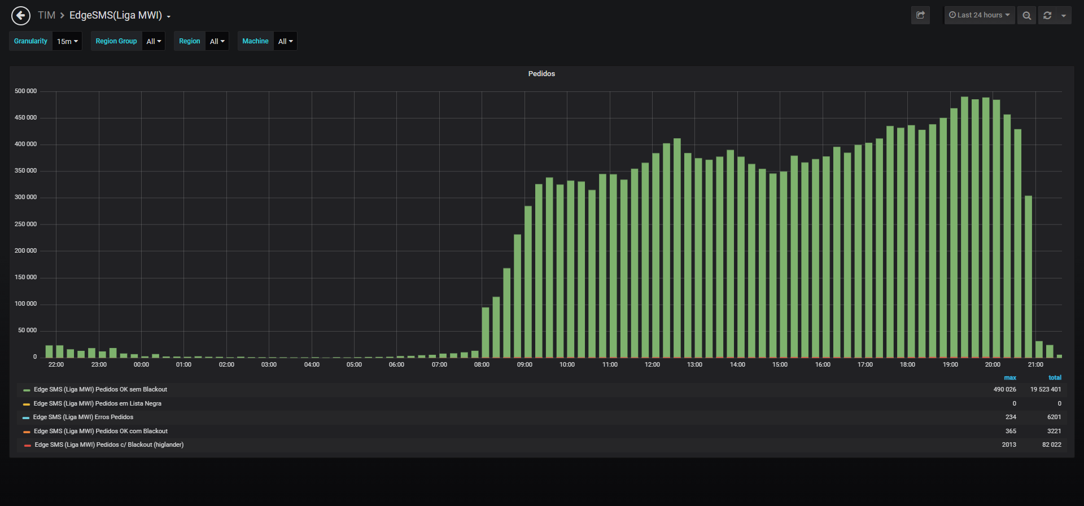The image size is (1084, 506).
Task: Open the refresh interval dropdown caret
Action: (x=1064, y=15)
